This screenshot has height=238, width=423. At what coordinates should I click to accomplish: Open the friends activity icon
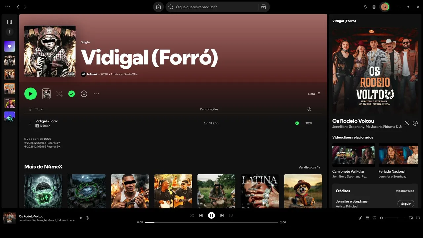pos(374,7)
